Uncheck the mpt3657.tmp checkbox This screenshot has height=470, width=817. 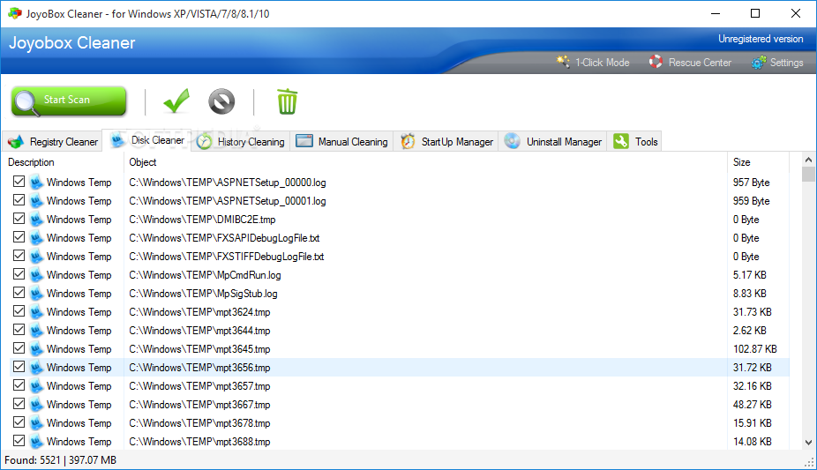pos(19,385)
